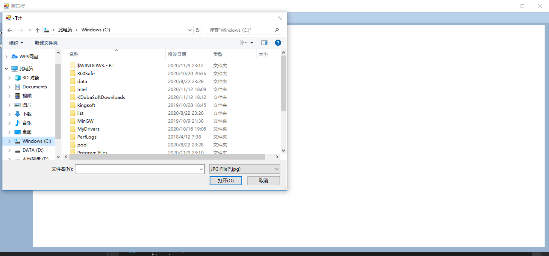The width and height of the screenshot is (549, 256).
Task: Click the file list vertical scrollbar
Action: pyautogui.click(x=283, y=83)
